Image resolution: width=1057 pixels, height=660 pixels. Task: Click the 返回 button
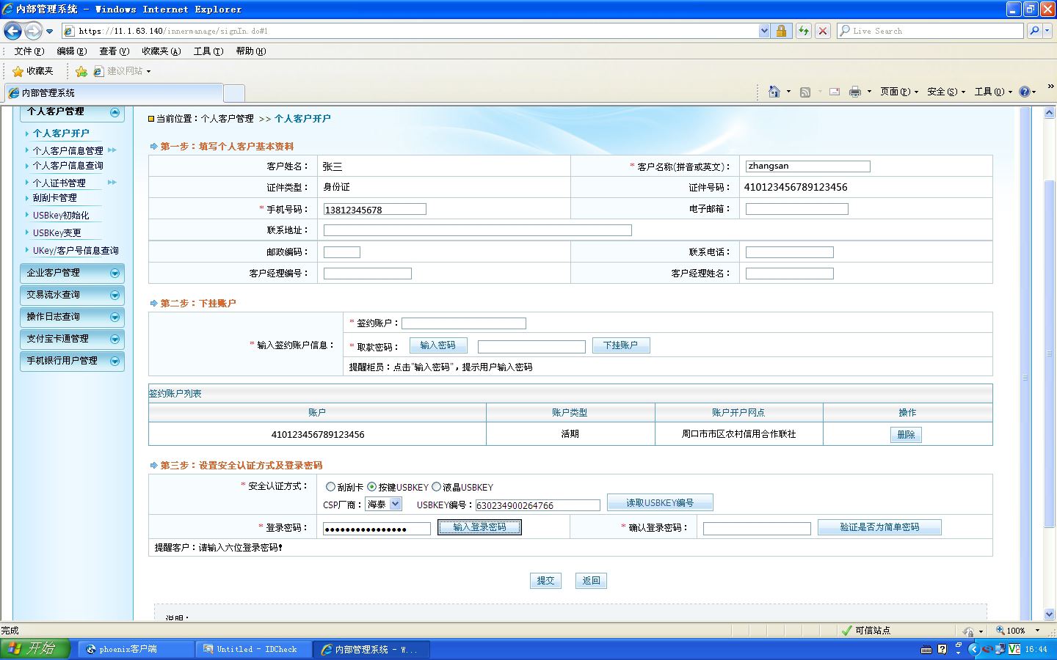coord(591,581)
